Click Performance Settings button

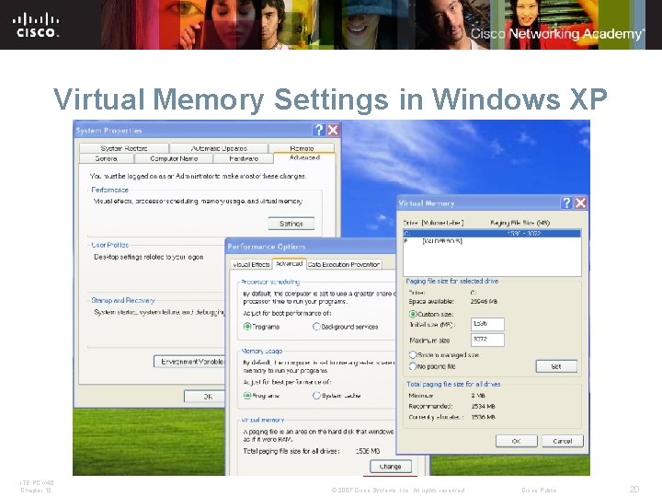click(x=291, y=223)
